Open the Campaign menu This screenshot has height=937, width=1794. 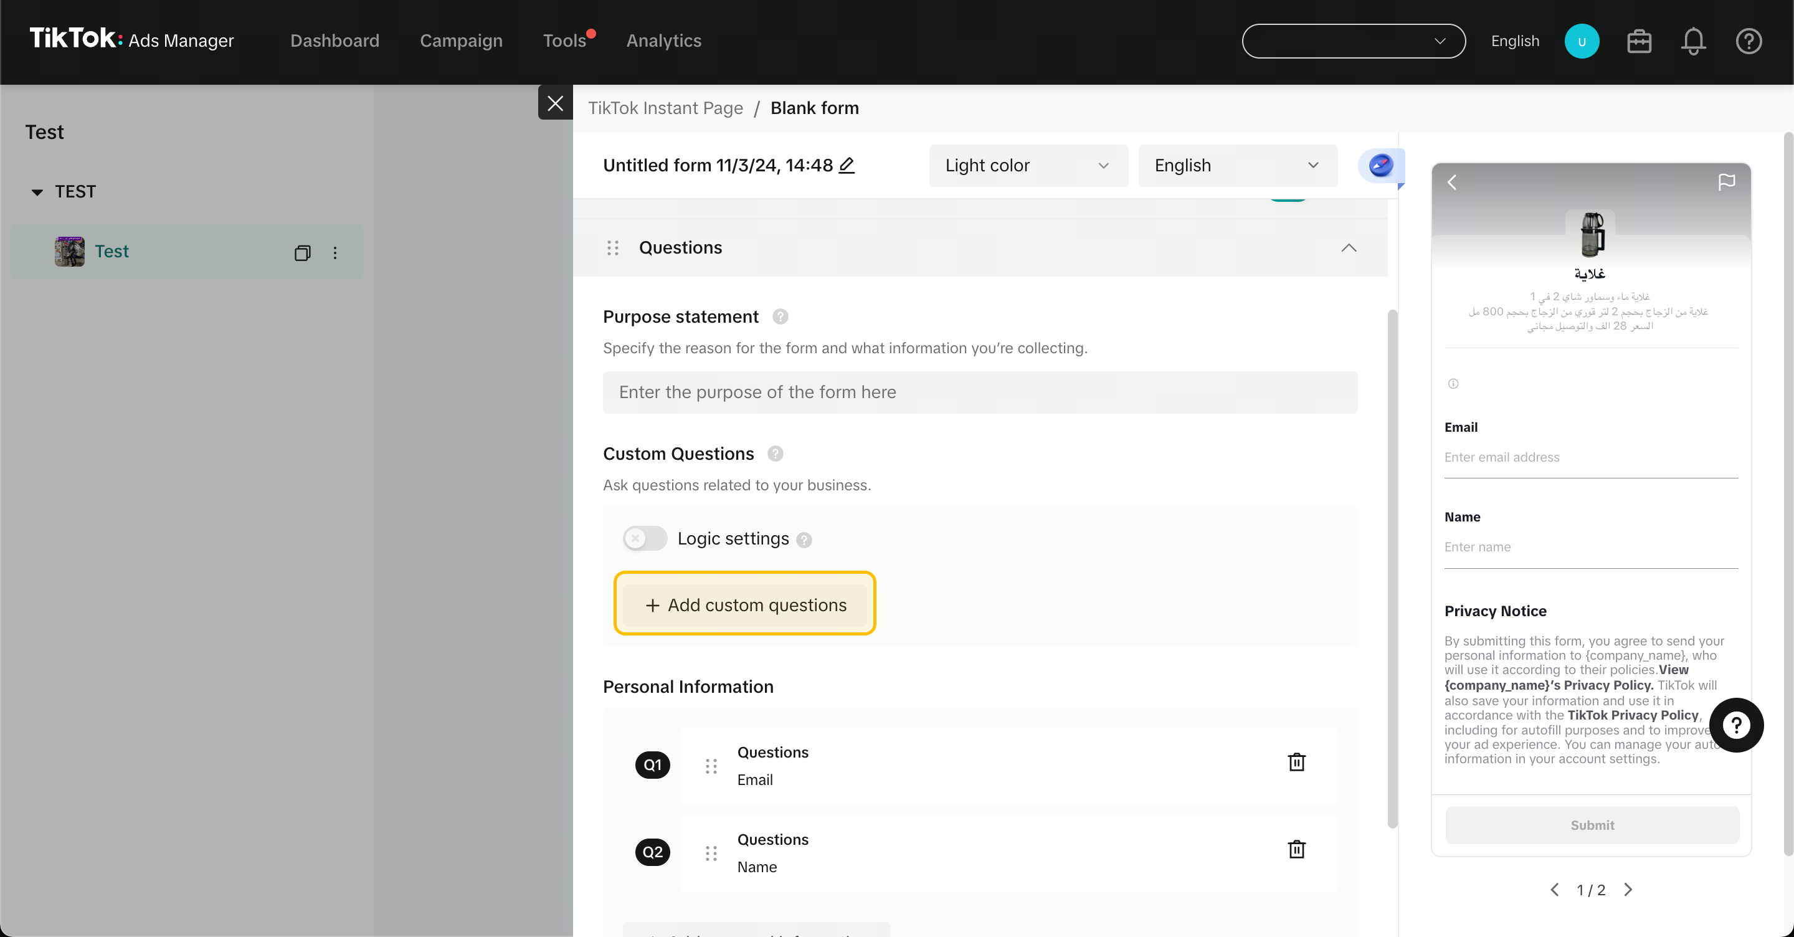461,41
